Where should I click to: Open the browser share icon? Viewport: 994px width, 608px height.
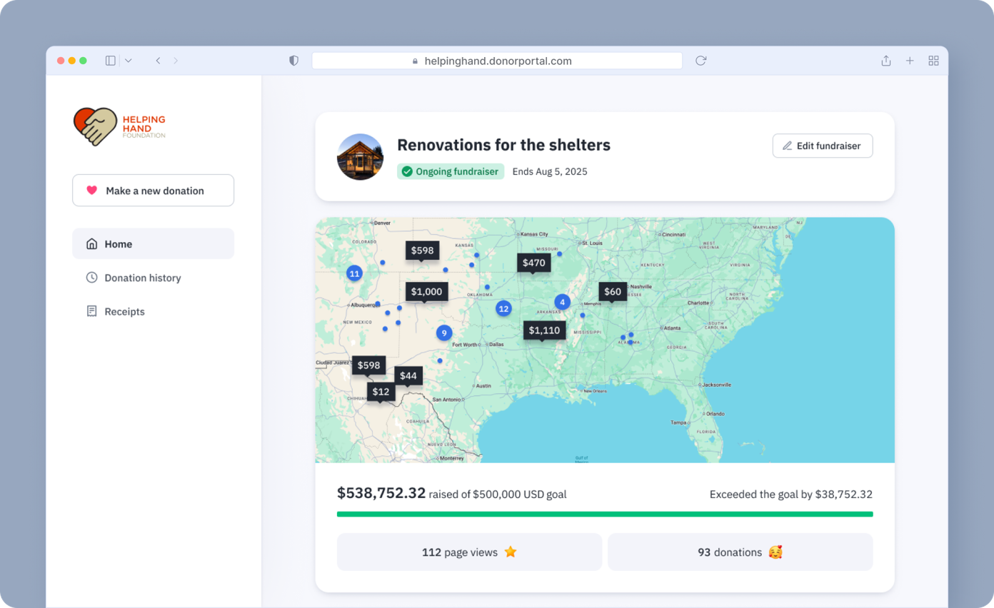885,61
